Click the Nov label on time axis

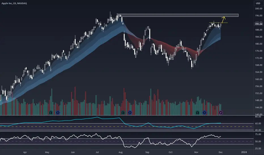coord(196,152)
